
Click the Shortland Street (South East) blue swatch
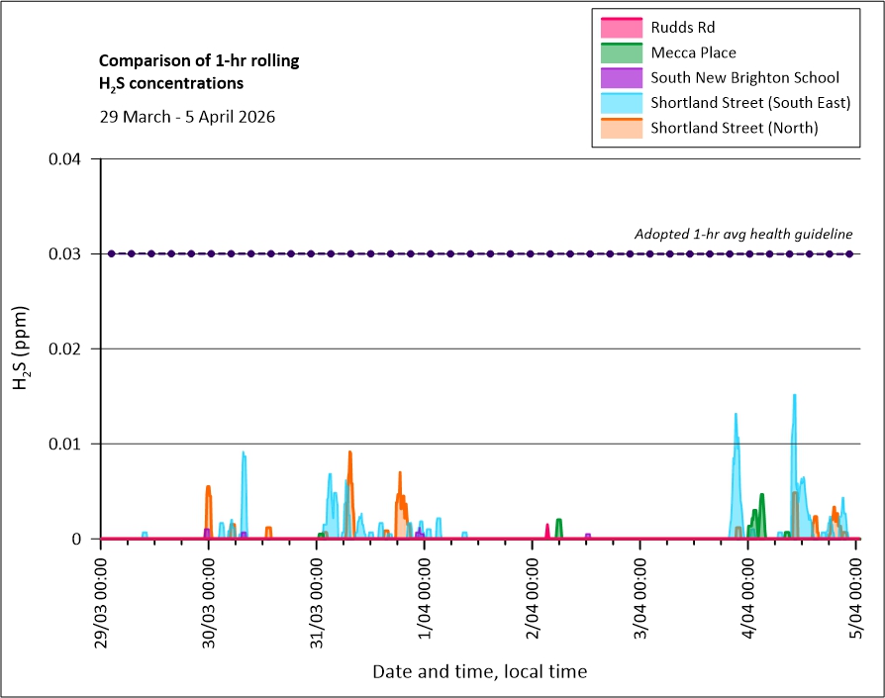pos(620,102)
